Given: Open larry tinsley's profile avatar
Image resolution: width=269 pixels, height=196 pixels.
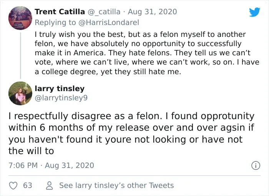Looking at the screenshot, I should tap(20, 93).
